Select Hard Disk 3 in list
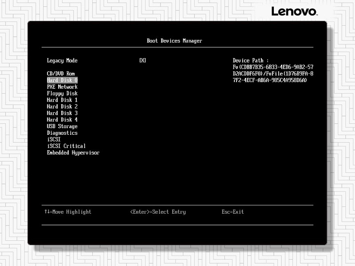Screen dimensions: 355x266 point(62,113)
